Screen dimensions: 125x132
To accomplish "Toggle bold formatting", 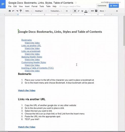I will coord(75,11).
